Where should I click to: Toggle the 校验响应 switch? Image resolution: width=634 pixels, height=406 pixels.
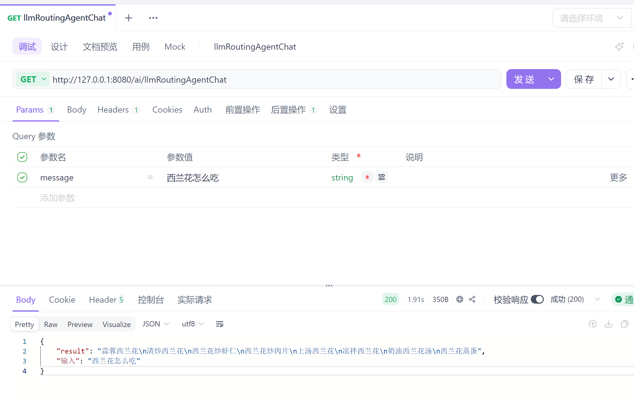537,299
